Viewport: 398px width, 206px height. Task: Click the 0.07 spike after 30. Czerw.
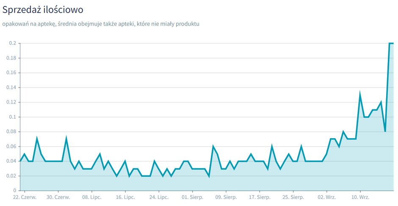click(x=66, y=139)
